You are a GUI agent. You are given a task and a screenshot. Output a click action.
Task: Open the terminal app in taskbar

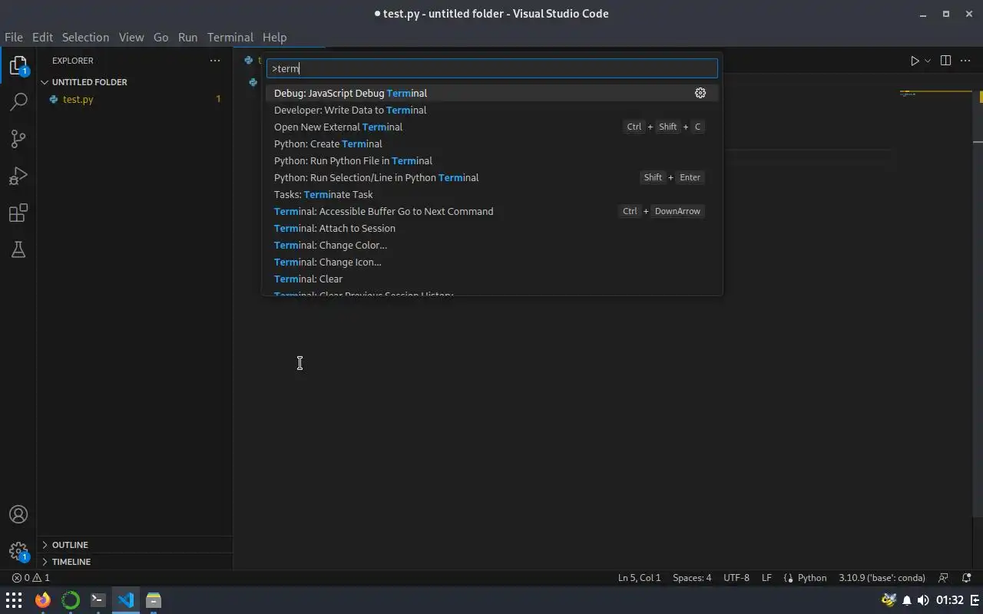[x=98, y=600]
